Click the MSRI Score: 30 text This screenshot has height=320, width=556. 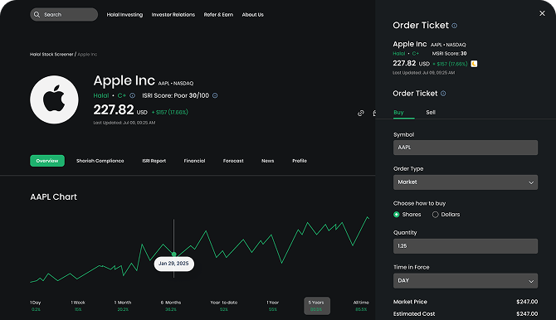pyautogui.click(x=449, y=54)
